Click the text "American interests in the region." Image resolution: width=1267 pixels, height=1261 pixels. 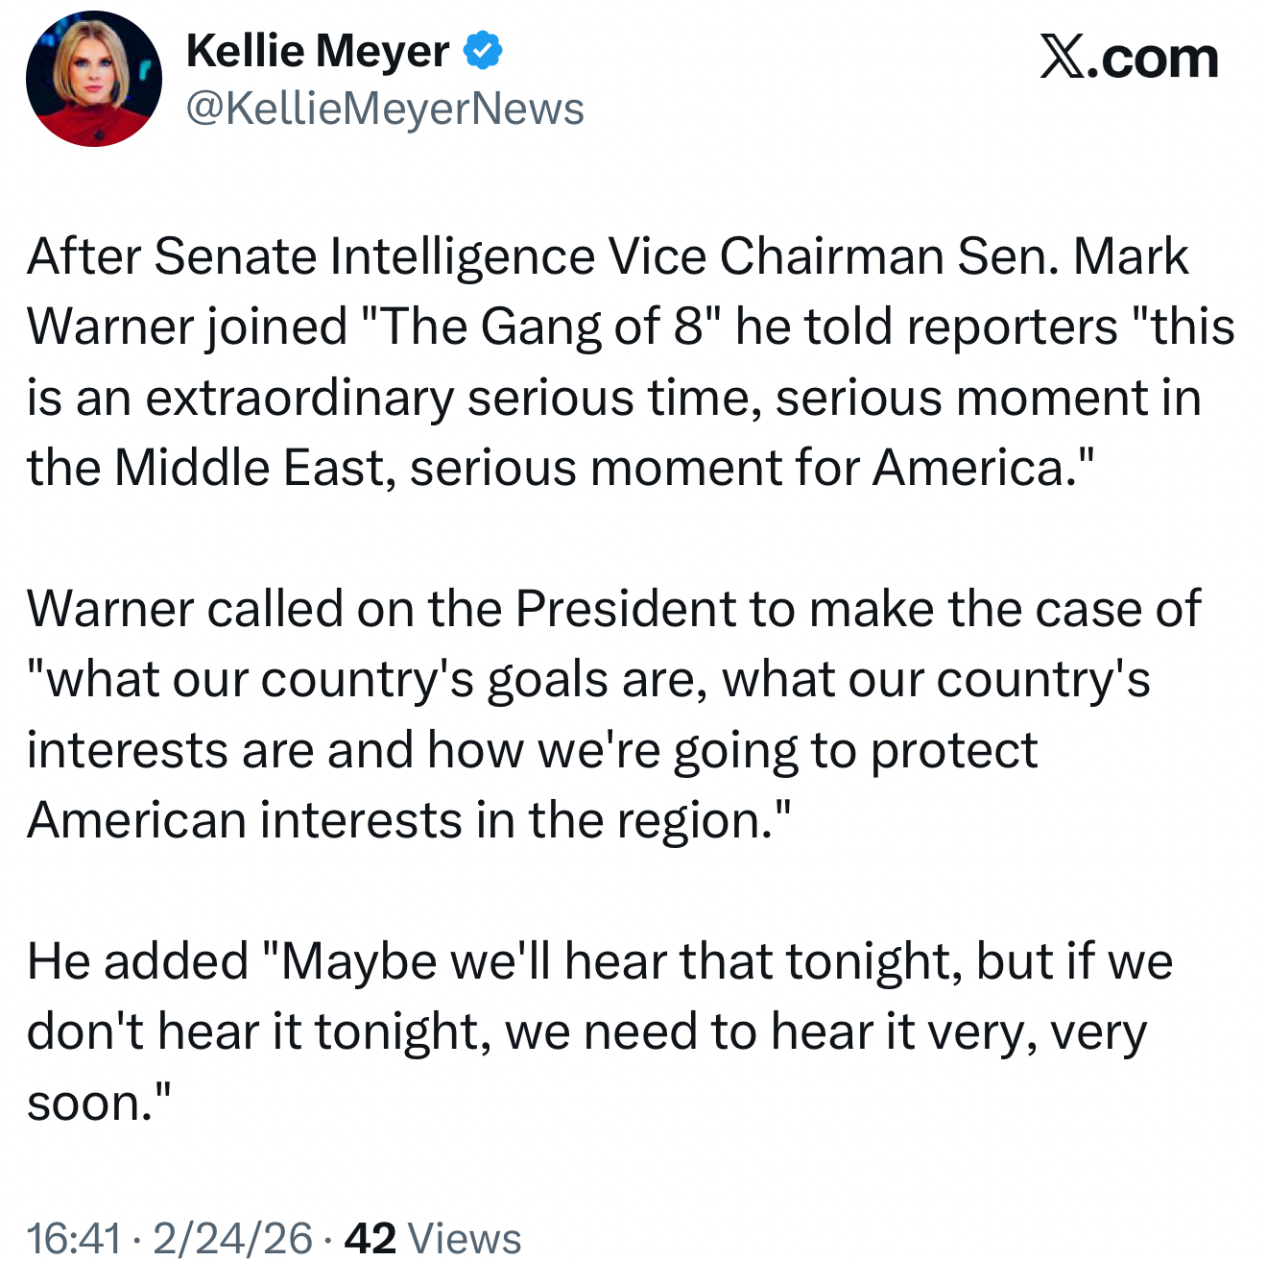408,820
